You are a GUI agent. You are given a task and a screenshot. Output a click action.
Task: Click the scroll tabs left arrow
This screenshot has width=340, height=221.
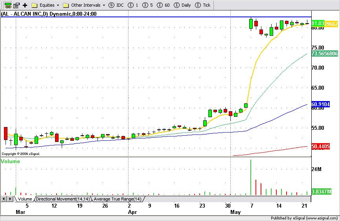[x=4, y=199]
